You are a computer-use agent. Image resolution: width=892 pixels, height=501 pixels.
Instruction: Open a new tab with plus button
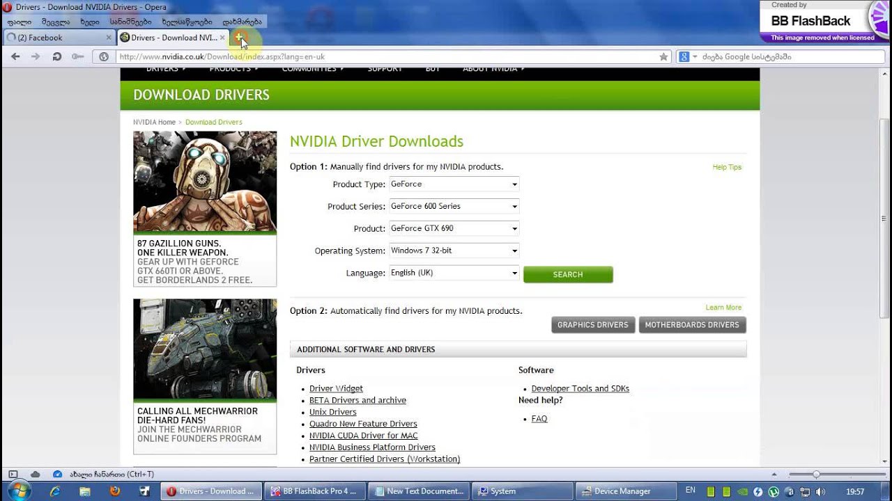(x=239, y=37)
